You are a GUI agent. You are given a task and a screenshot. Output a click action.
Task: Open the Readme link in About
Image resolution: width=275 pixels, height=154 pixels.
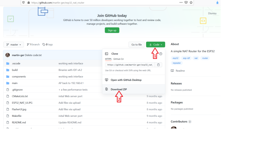[178, 71]
